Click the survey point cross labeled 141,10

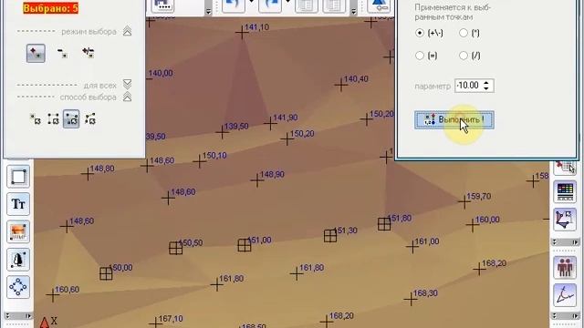pos(242,33)
